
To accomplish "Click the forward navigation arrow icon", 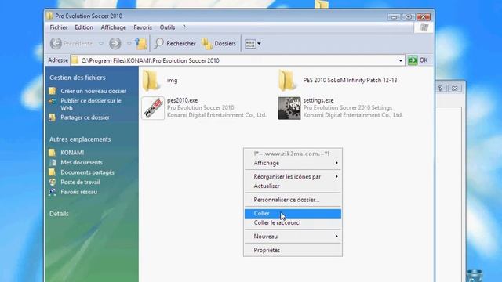I will [115, 44].
